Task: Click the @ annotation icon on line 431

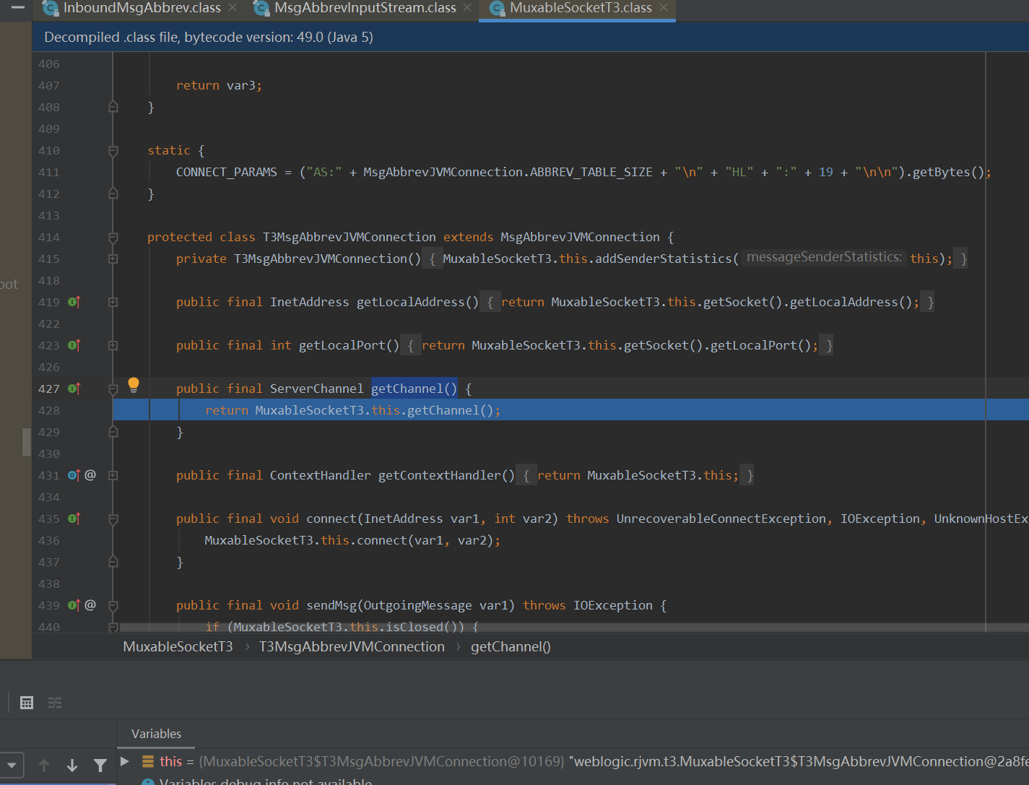Action: tap(90, 474)
